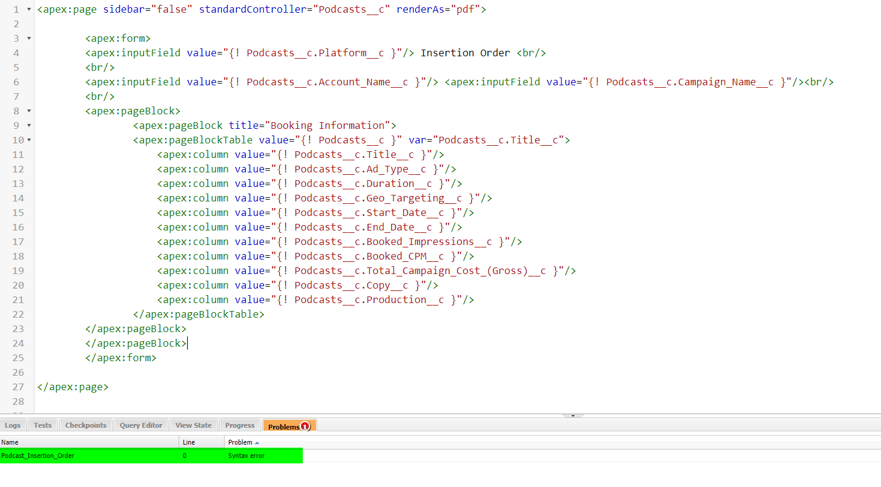
Task: Click the closing apex:page tag on line 27
Action: (x=73, y=387)
